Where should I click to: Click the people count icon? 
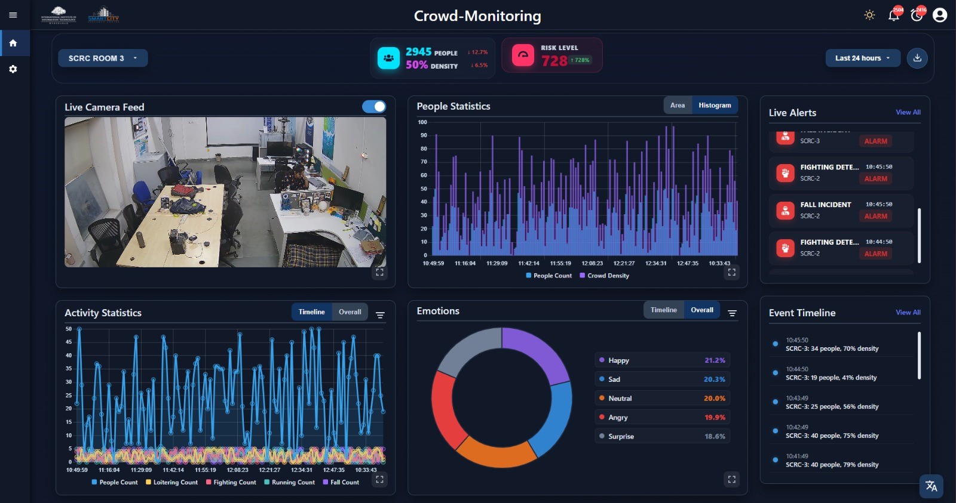coord(388,58)
